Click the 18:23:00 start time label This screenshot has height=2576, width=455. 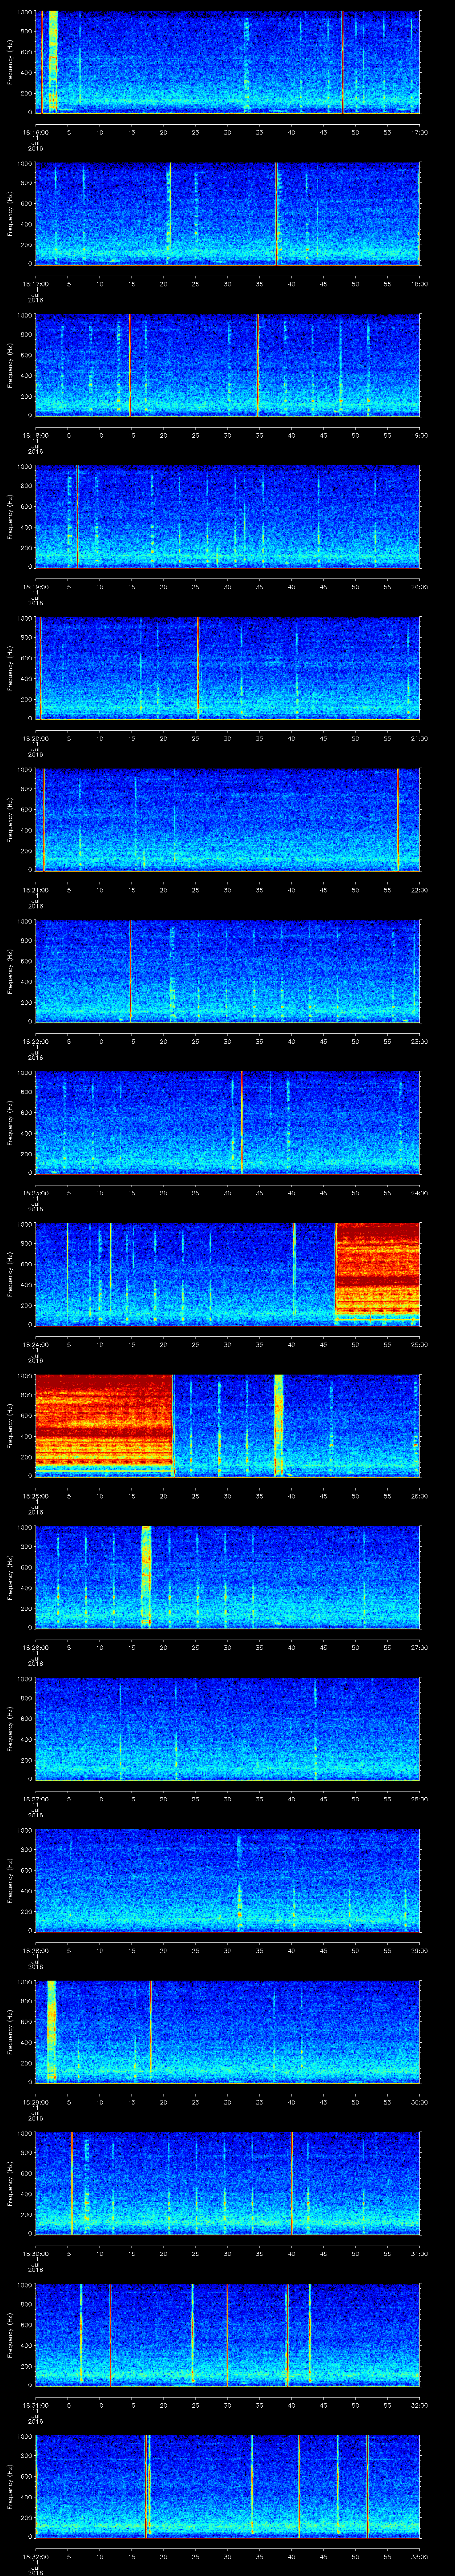coord(35,1193)
